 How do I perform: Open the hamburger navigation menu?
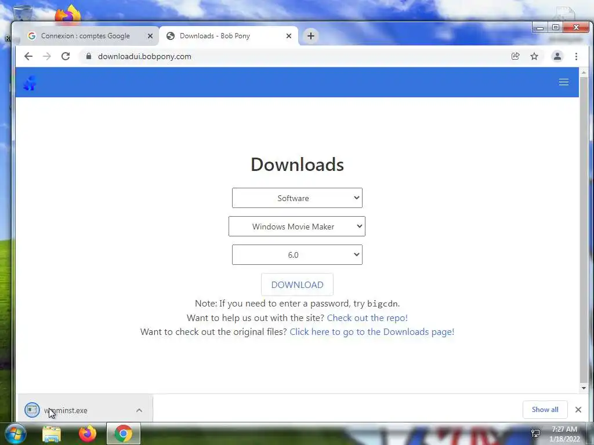564,82
